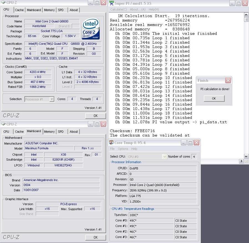Close the bottom CPU-Z Mainboard window

tap(104, 124)
